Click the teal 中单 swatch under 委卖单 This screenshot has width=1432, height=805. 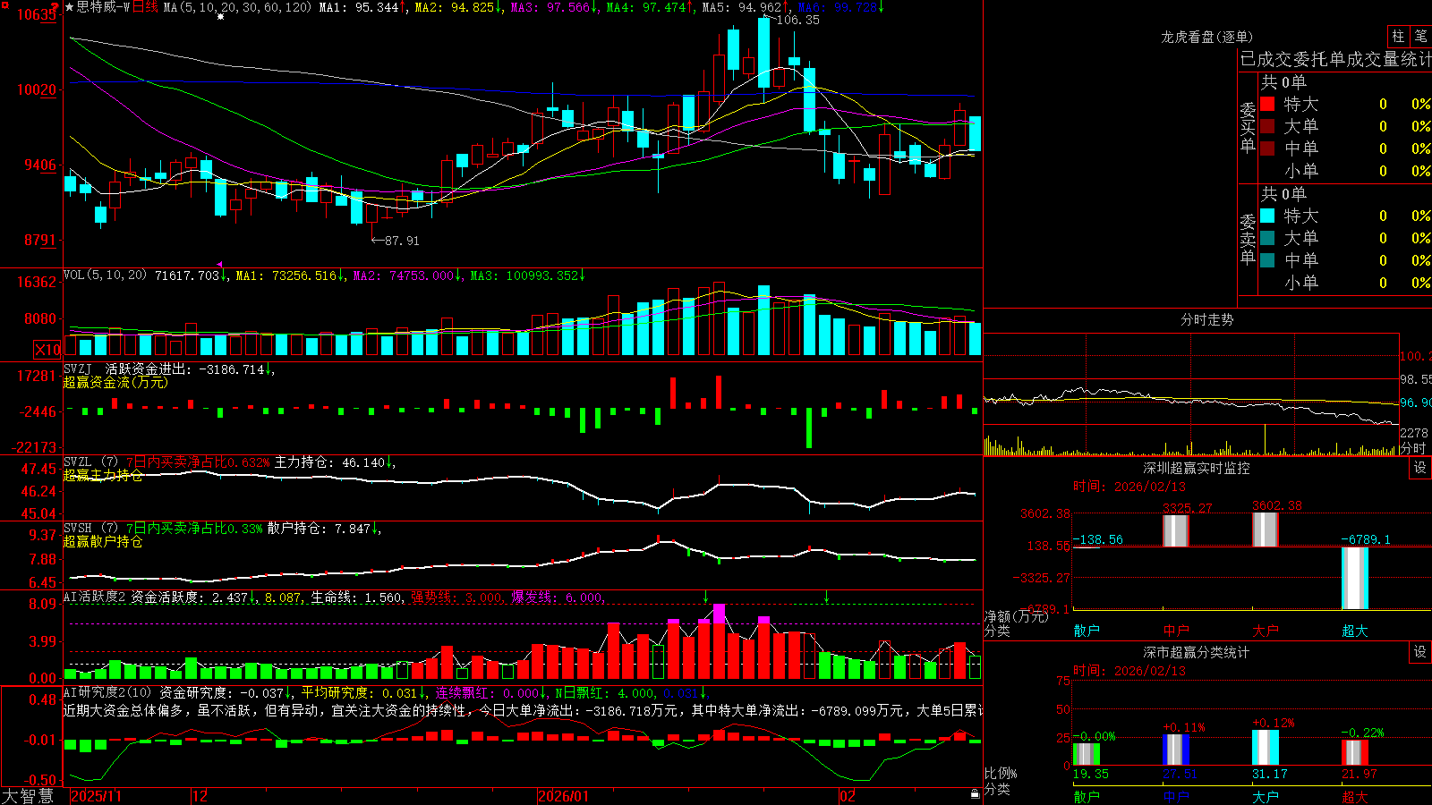1267,260
